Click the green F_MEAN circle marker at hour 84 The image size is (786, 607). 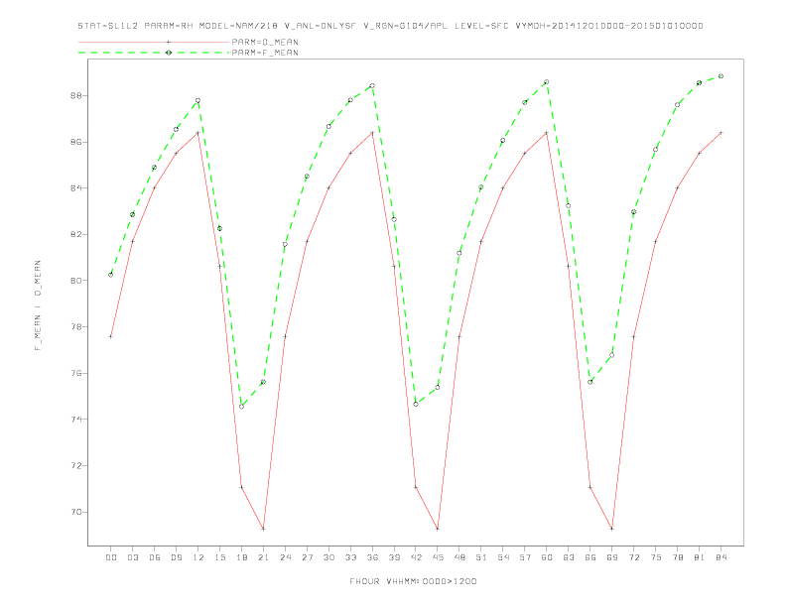720,76
